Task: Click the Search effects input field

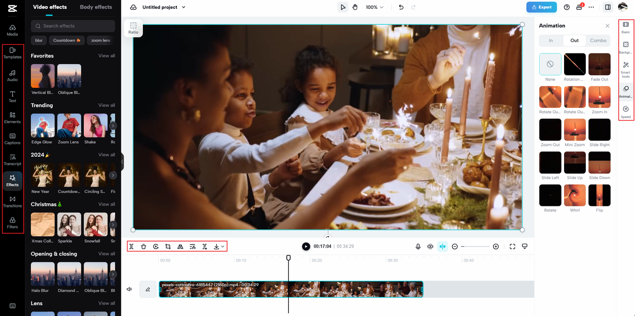Action: click(x=73, y=26)
